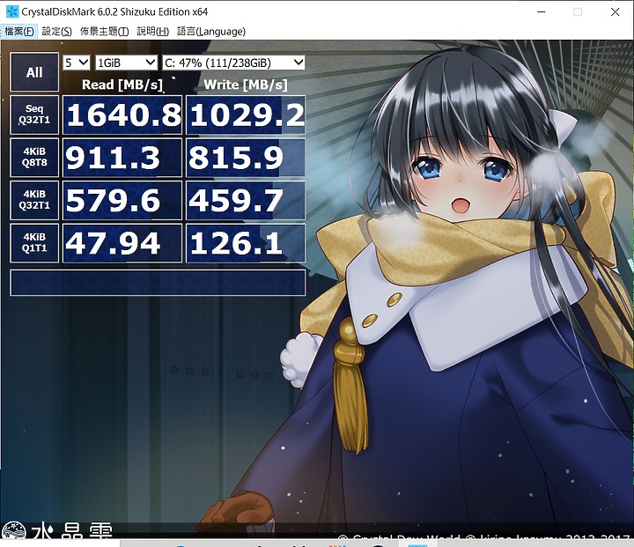Open the 設定(S) settings menu
Image resolution: width=634 pixels, height=547 pixels.
tap(57, 32)
